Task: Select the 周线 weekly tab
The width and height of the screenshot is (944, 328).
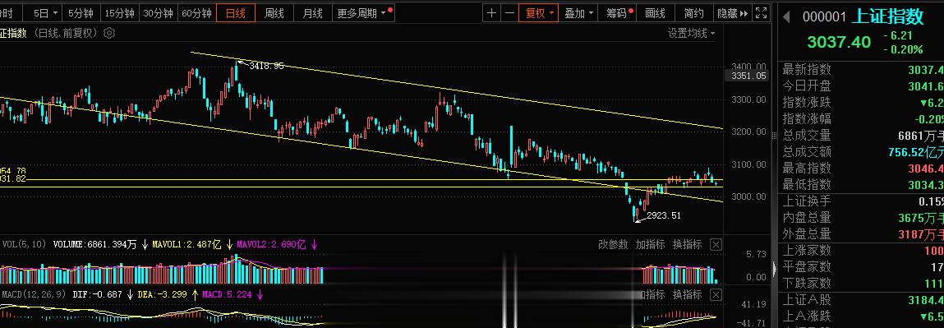Action: (x=274, y=12)
